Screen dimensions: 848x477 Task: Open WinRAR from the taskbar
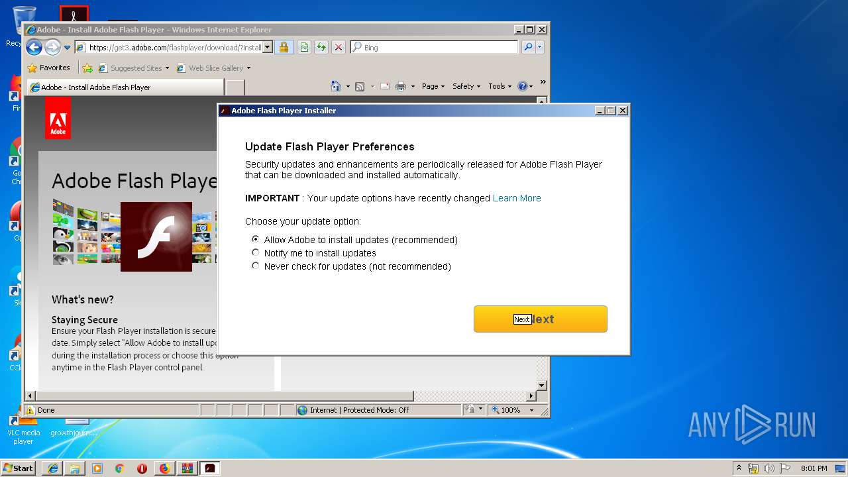point(187,468)
